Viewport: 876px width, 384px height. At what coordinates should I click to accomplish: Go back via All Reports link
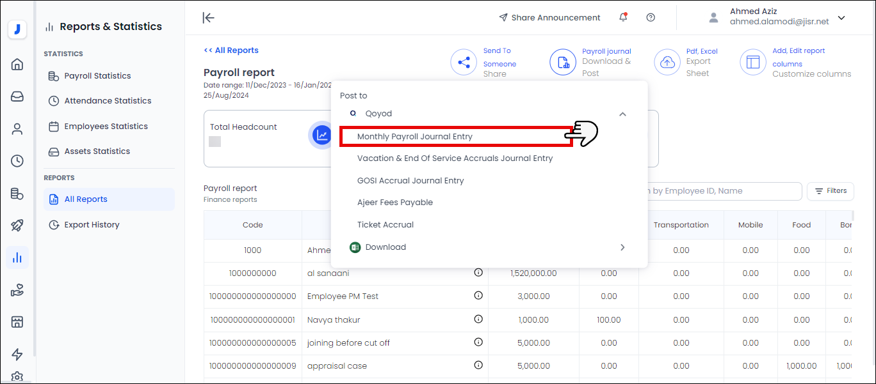tap(231, 50)
